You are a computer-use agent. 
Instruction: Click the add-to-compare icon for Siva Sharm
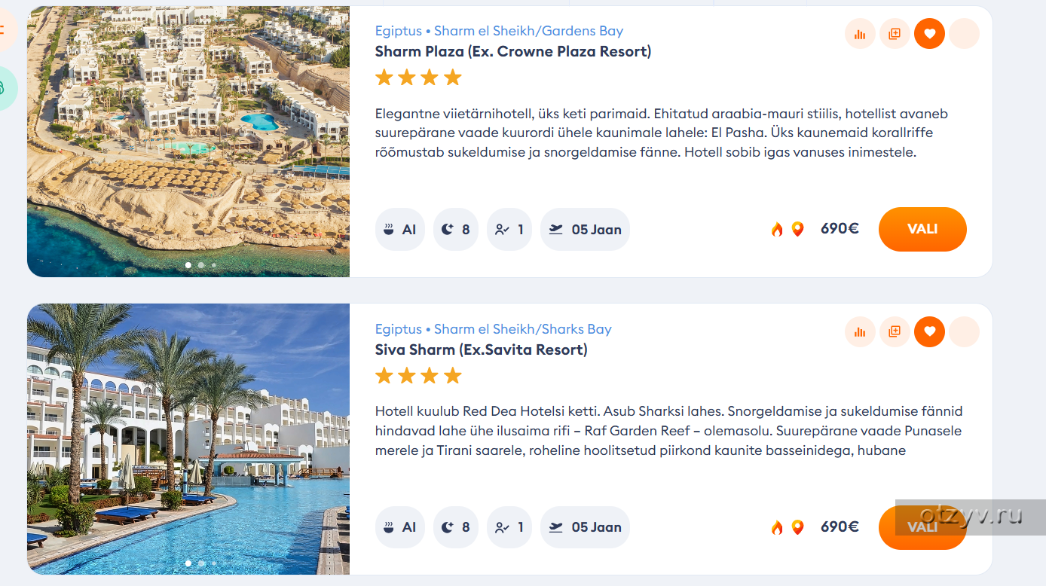tap(895, 332)
